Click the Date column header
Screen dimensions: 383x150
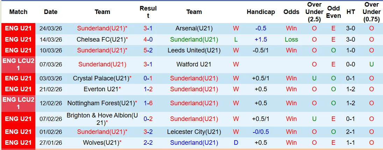click(51, 12)
